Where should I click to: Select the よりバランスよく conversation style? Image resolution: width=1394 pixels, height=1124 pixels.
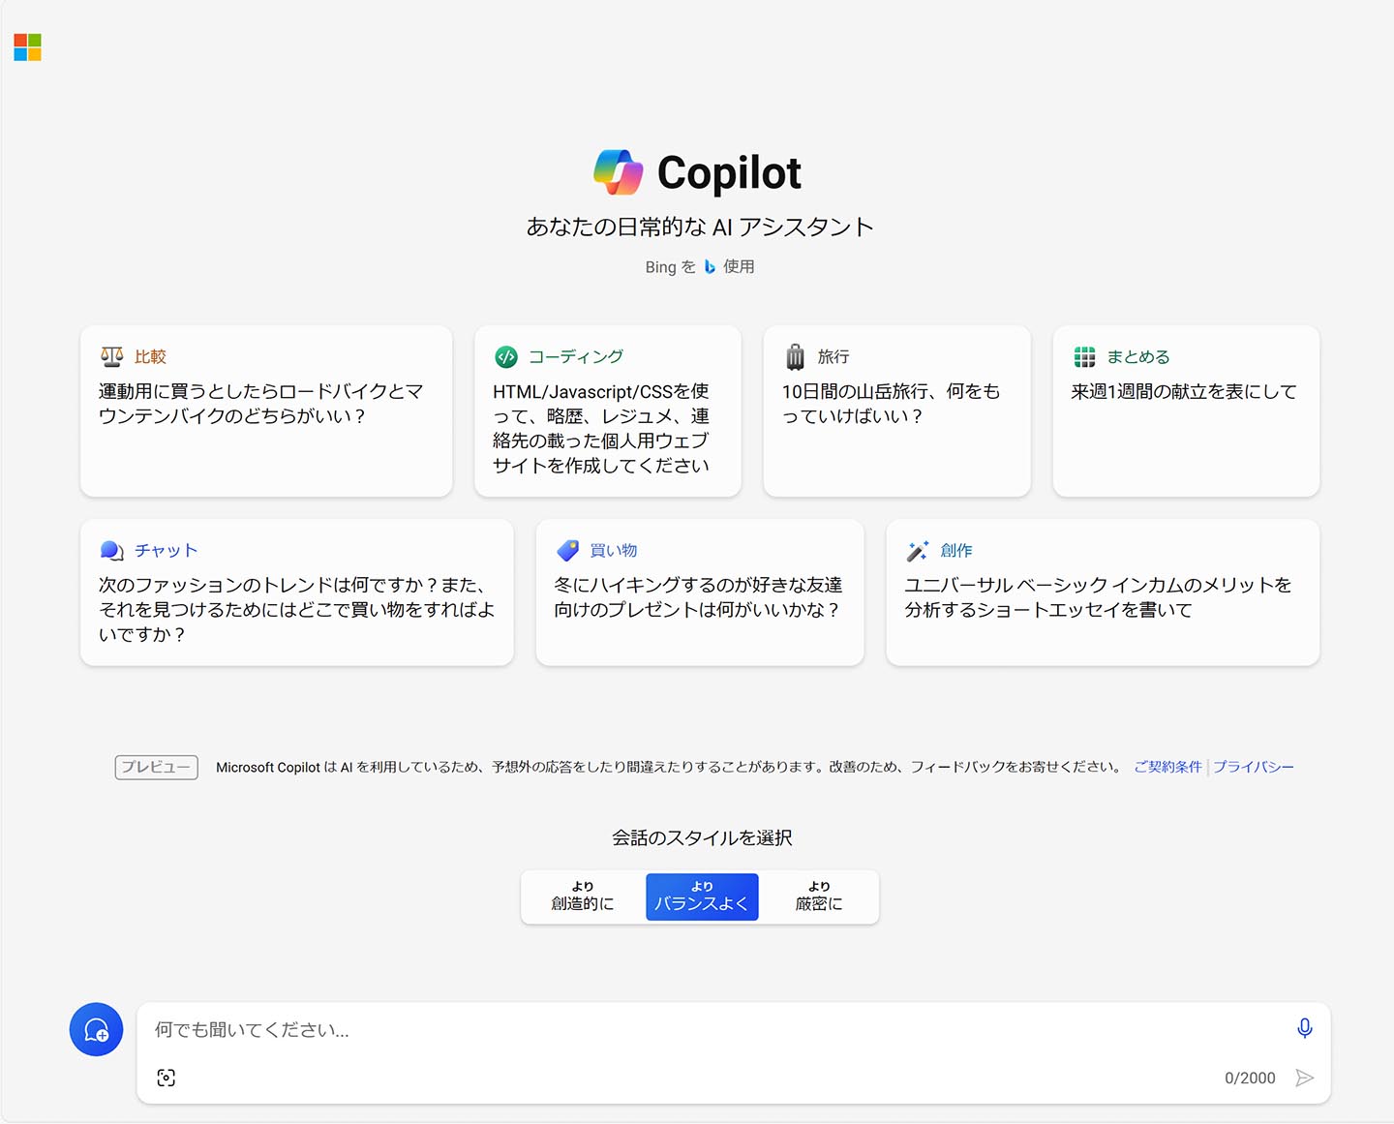702,896
